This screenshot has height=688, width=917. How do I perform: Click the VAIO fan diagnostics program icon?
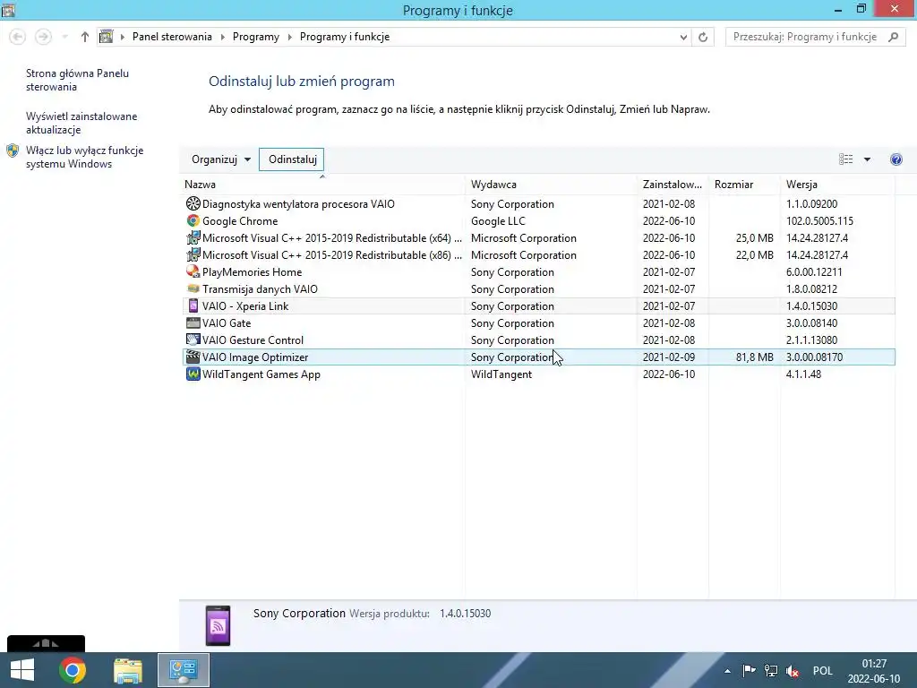pos(193,203)
